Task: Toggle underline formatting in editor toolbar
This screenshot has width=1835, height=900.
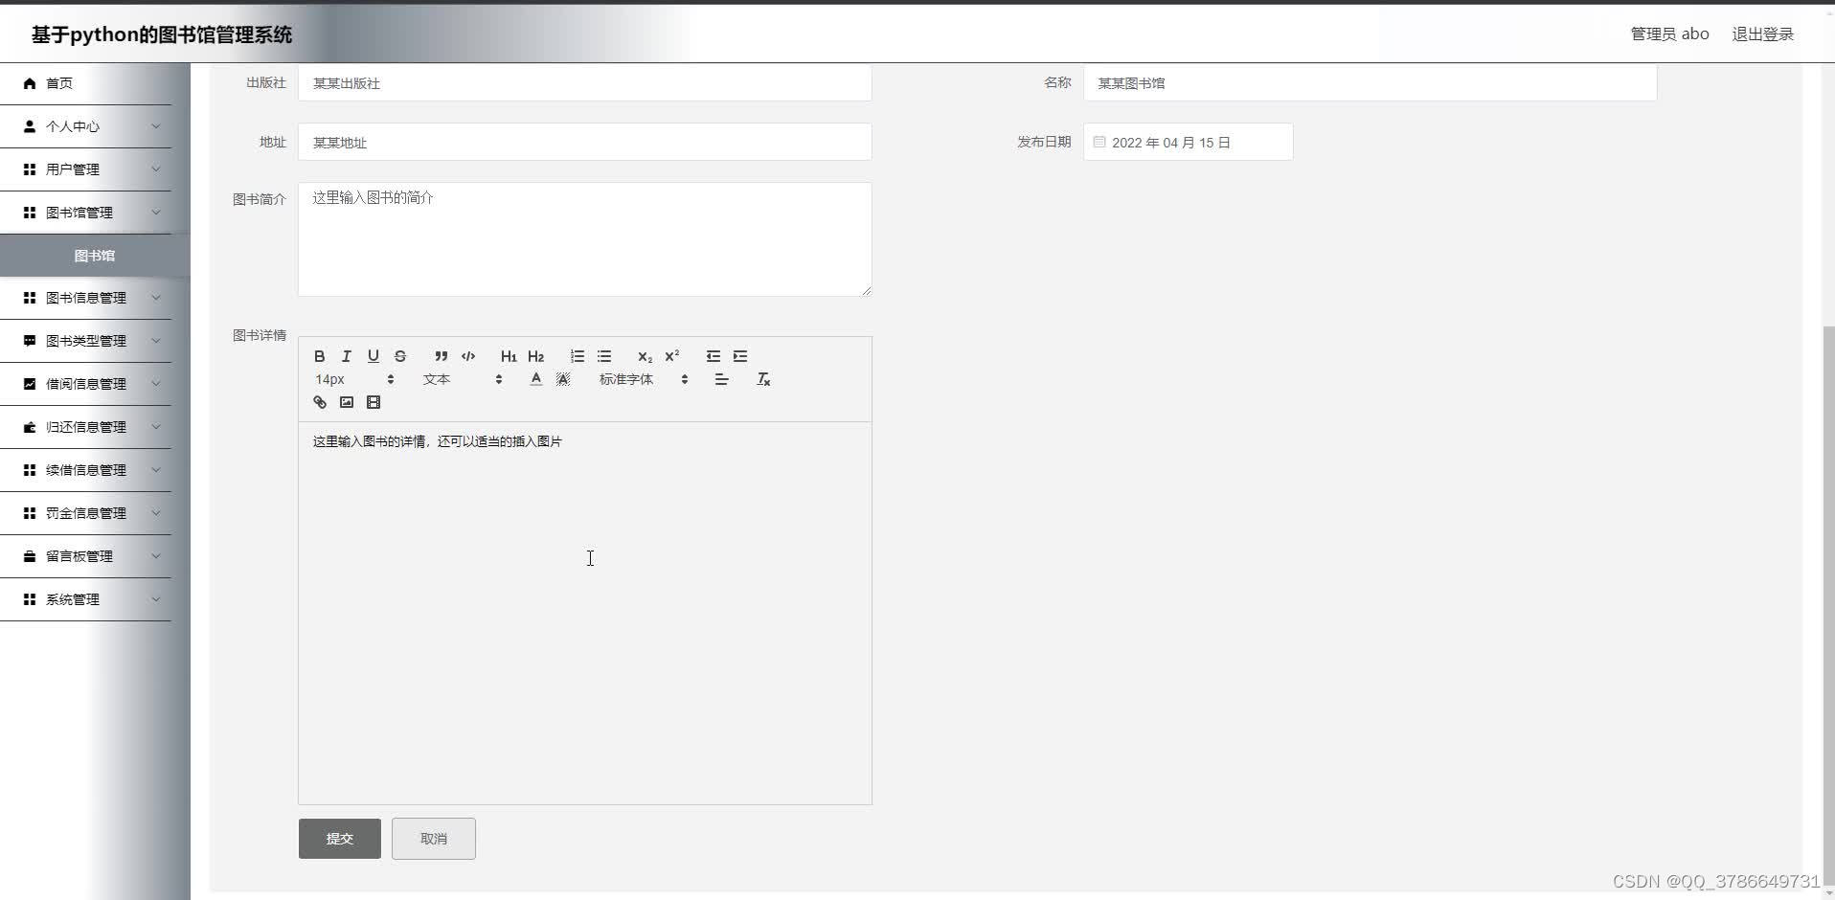Action: (x=374, y=356)
